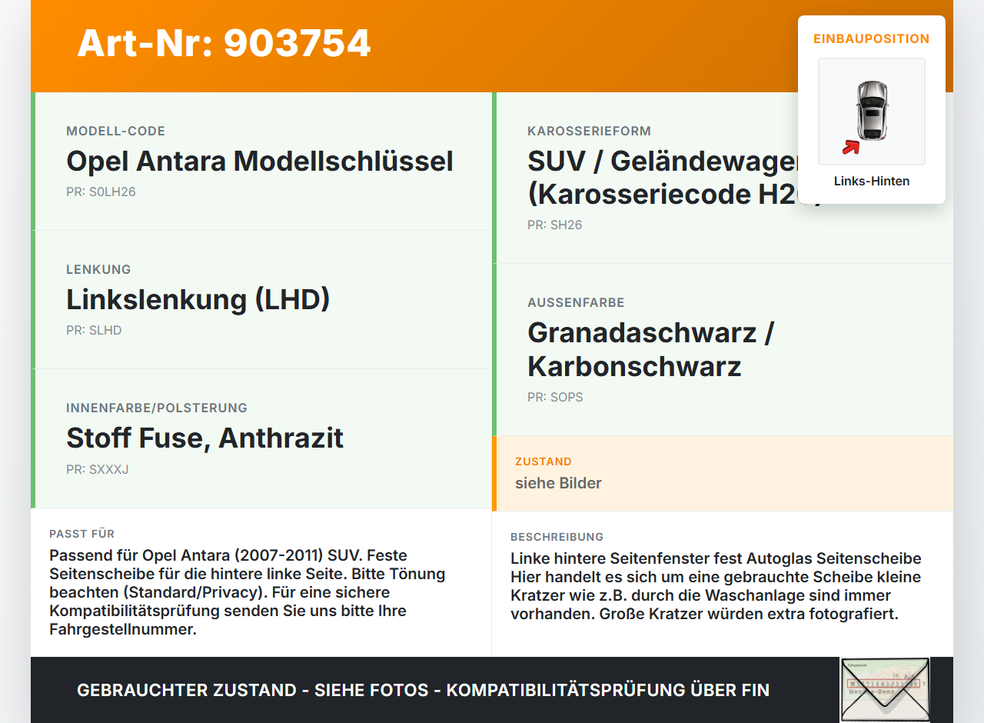Click the "PASST FÜR" label
This screenshot has width=984, height=723.
pos(82,534)
